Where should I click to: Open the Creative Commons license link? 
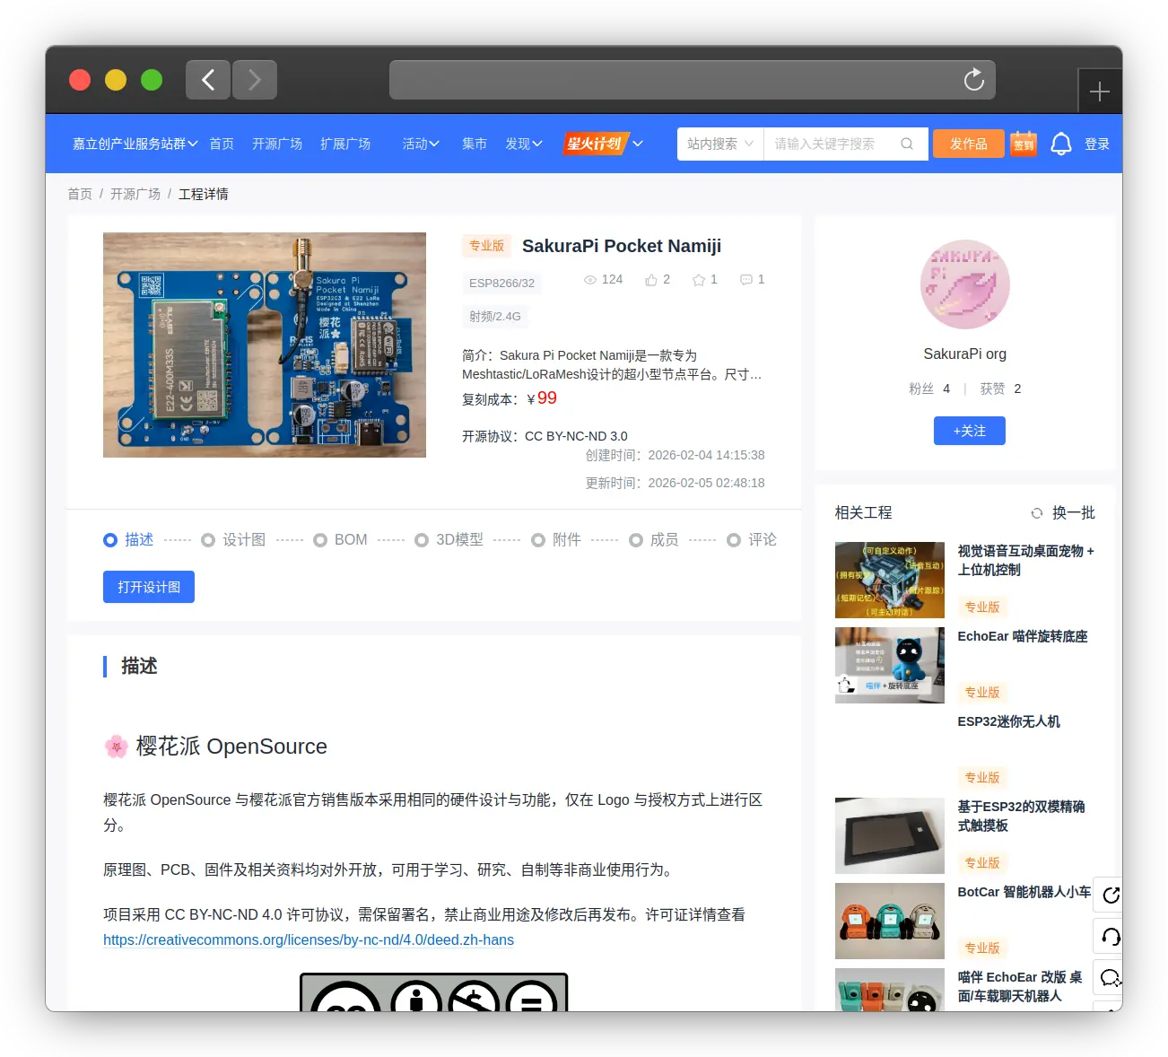(308, 939)
